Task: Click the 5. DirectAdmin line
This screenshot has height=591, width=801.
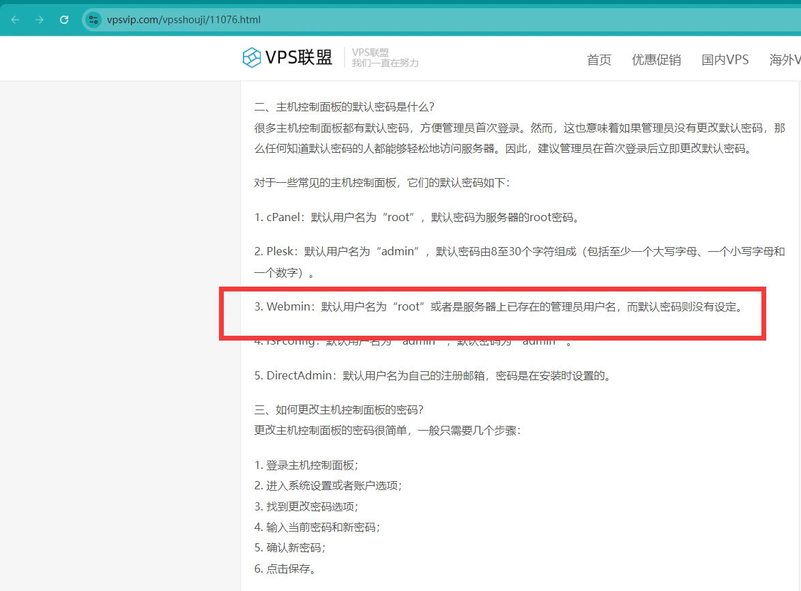Action: 433,375
